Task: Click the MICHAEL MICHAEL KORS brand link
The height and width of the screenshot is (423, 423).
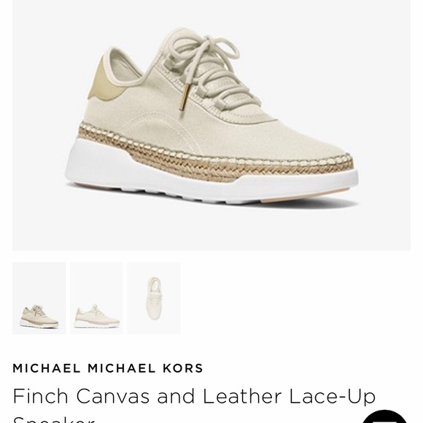Action: pos(108,368)
